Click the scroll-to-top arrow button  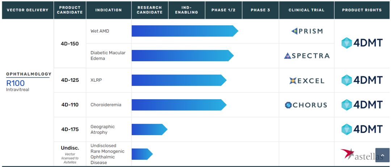click(382, 155)
